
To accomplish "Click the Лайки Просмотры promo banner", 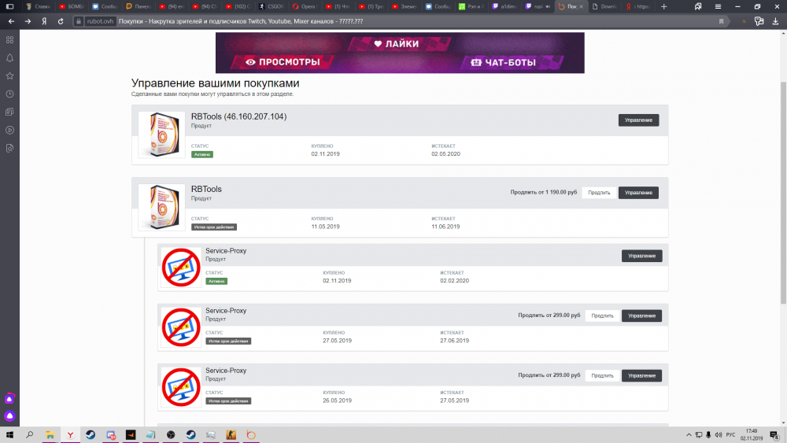I will click(x=400, y=53).
